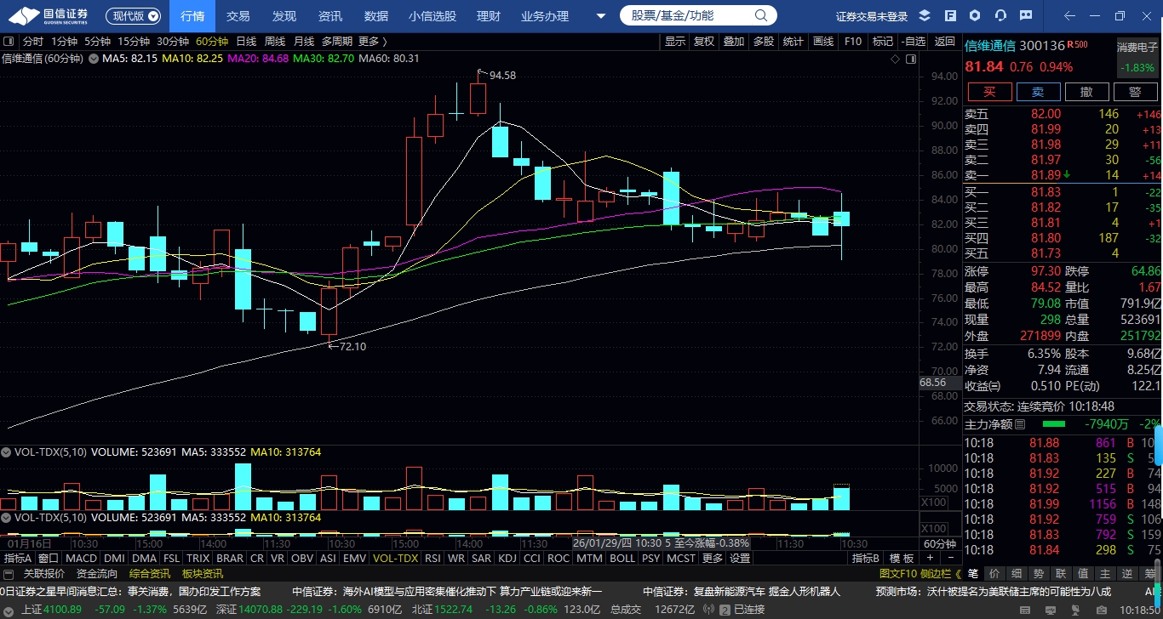Click the 图文F10 link
The width and height of the screenshot is (1163, 619).
point(898,574)
